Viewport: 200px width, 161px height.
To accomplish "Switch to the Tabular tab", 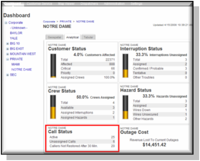I will [88, 37].
